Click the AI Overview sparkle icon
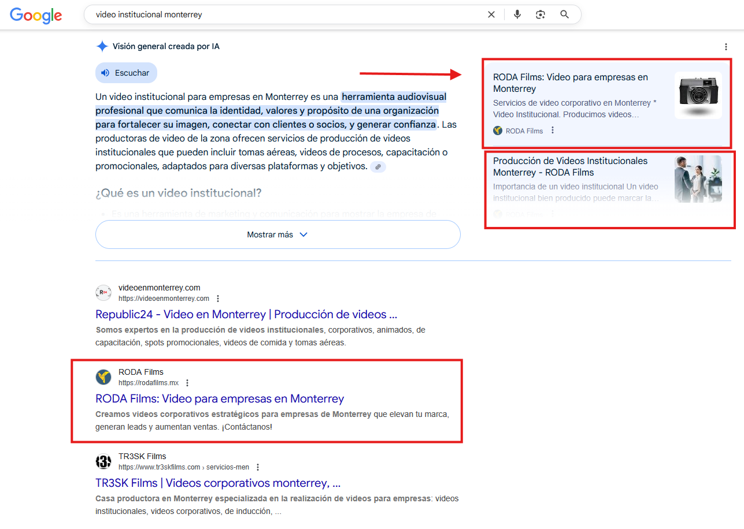Viewport: 744px width, 529px height. pos(102,46)
